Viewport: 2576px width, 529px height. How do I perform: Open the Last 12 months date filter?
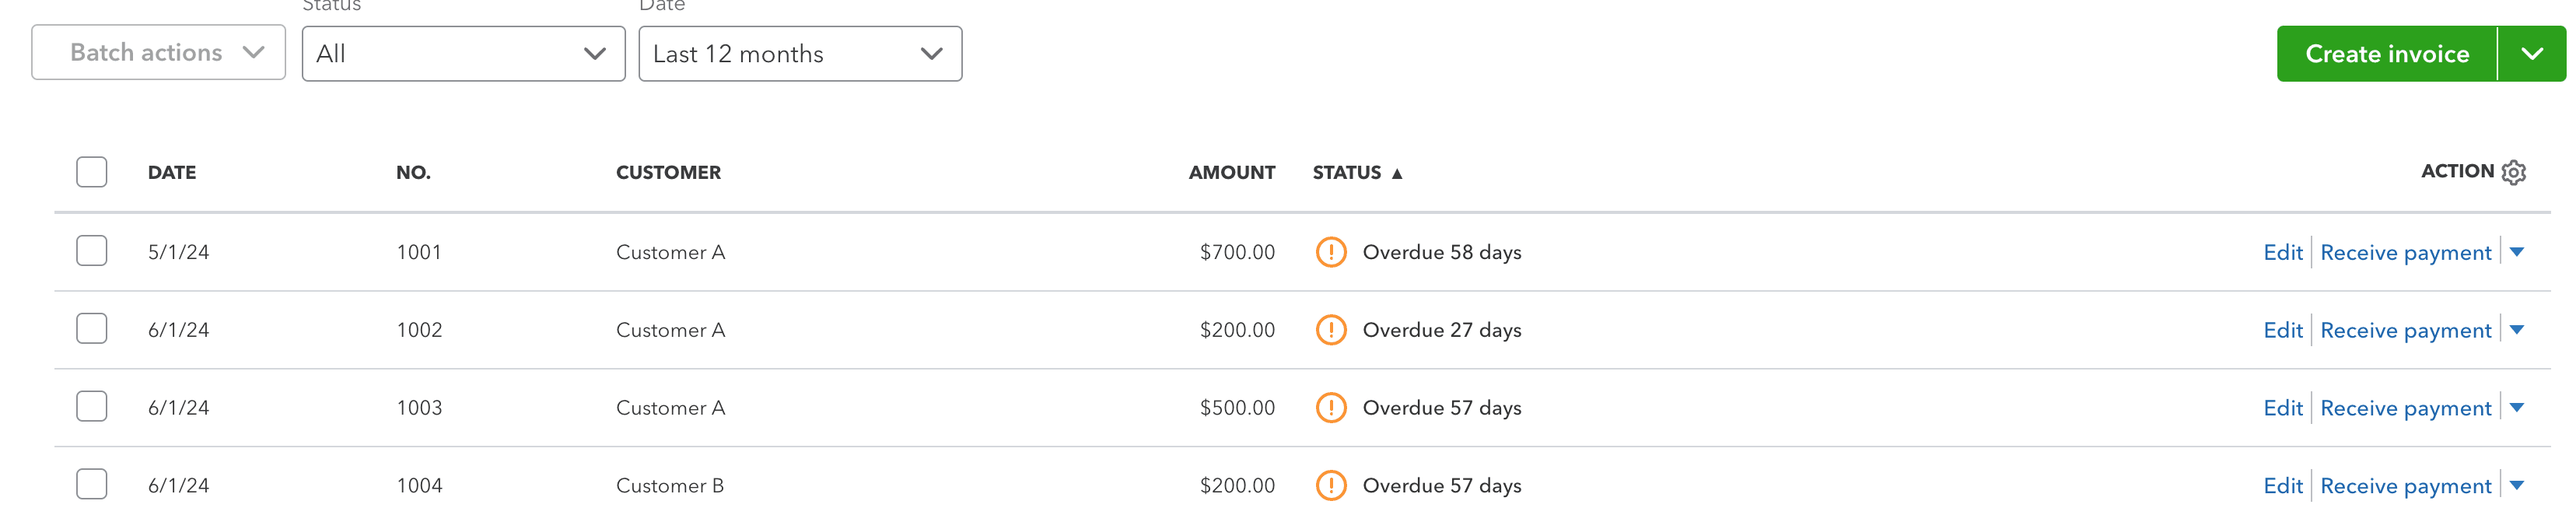(799, 53)
